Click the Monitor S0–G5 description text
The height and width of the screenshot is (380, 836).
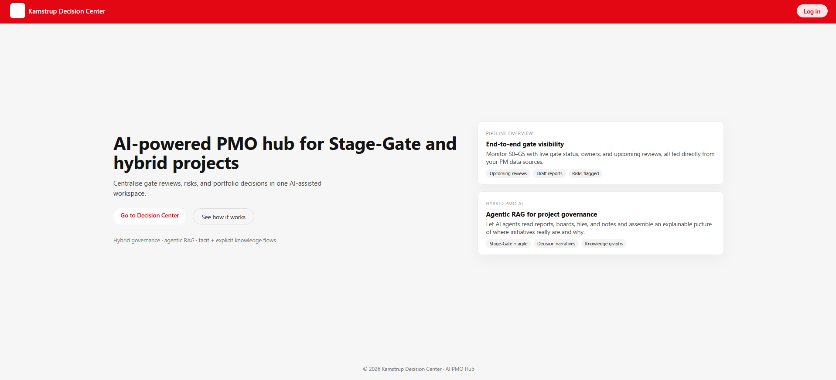click(x=600, y=158)
